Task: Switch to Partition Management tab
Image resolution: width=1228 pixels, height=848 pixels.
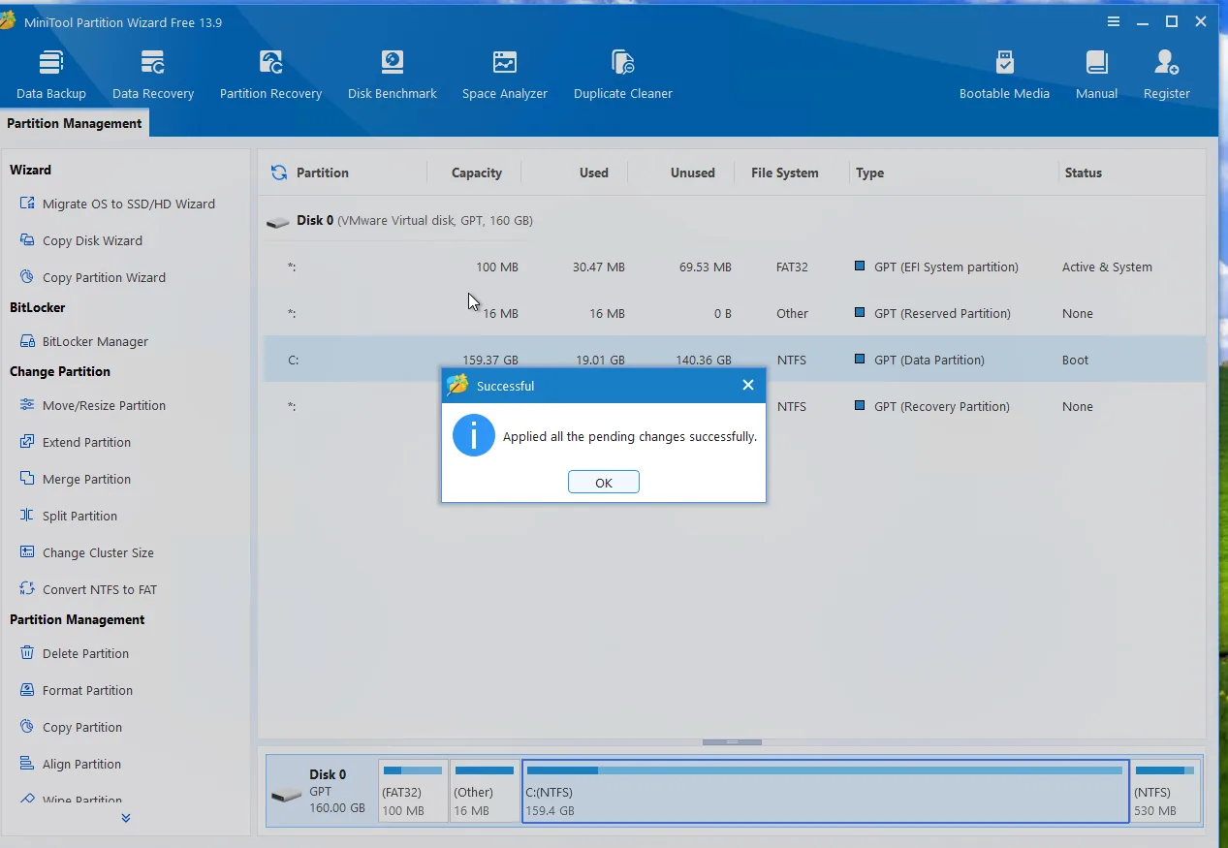Action: (75, 123)
